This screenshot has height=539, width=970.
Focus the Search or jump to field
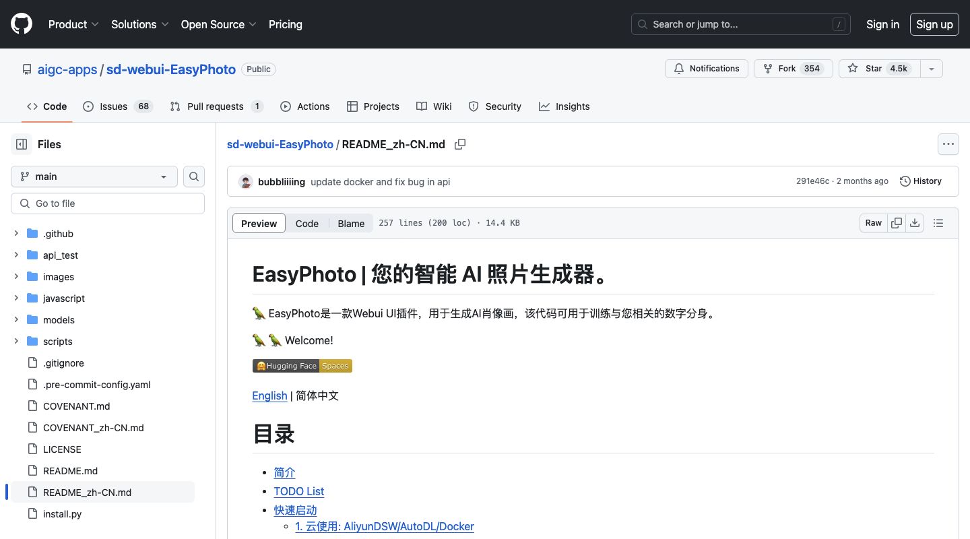tap(741, 24)
